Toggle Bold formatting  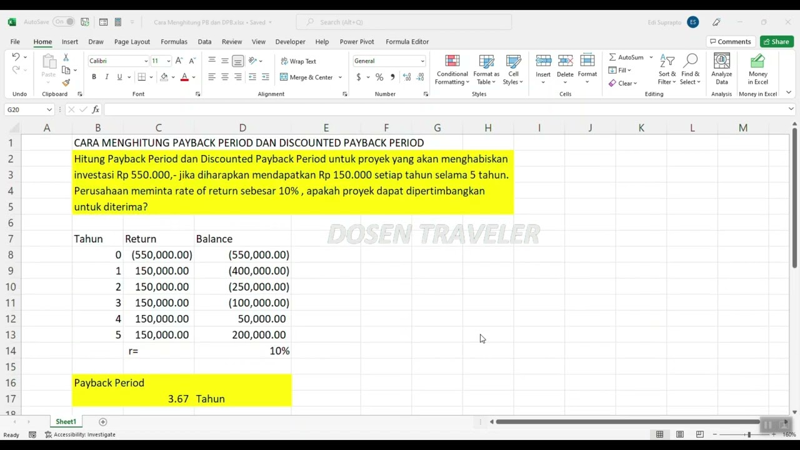click(x=94, y=77)
